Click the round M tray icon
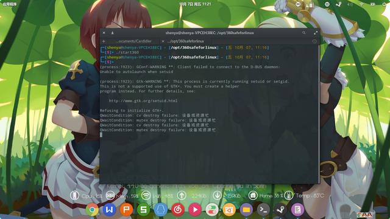The width and height of the screenshot is (390, 219). tap(298, 4)
